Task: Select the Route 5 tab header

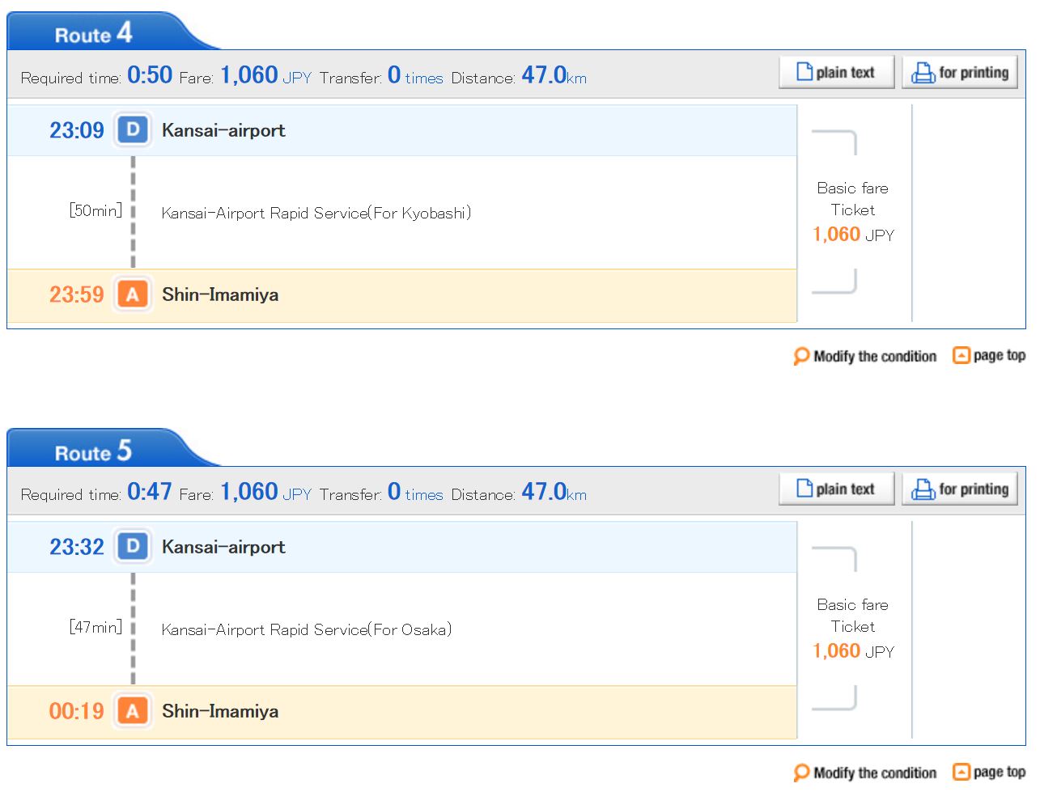Action: [x=95, y=450]
